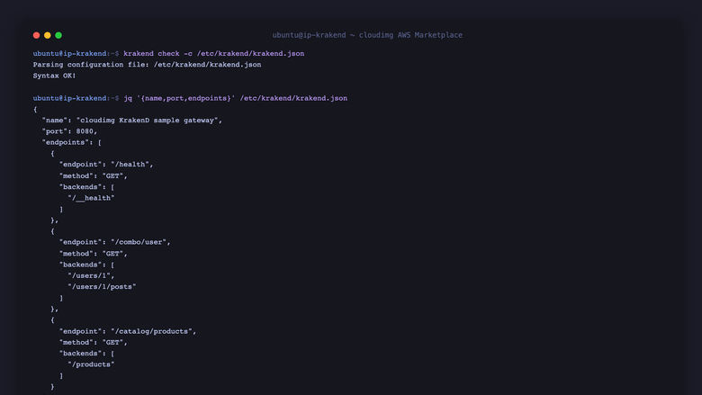Click the terminal title 'ubuntu@ip-krakend ~ cloudimg AWS Marketplace'
The image size is (702, 395).
[367, 35]
